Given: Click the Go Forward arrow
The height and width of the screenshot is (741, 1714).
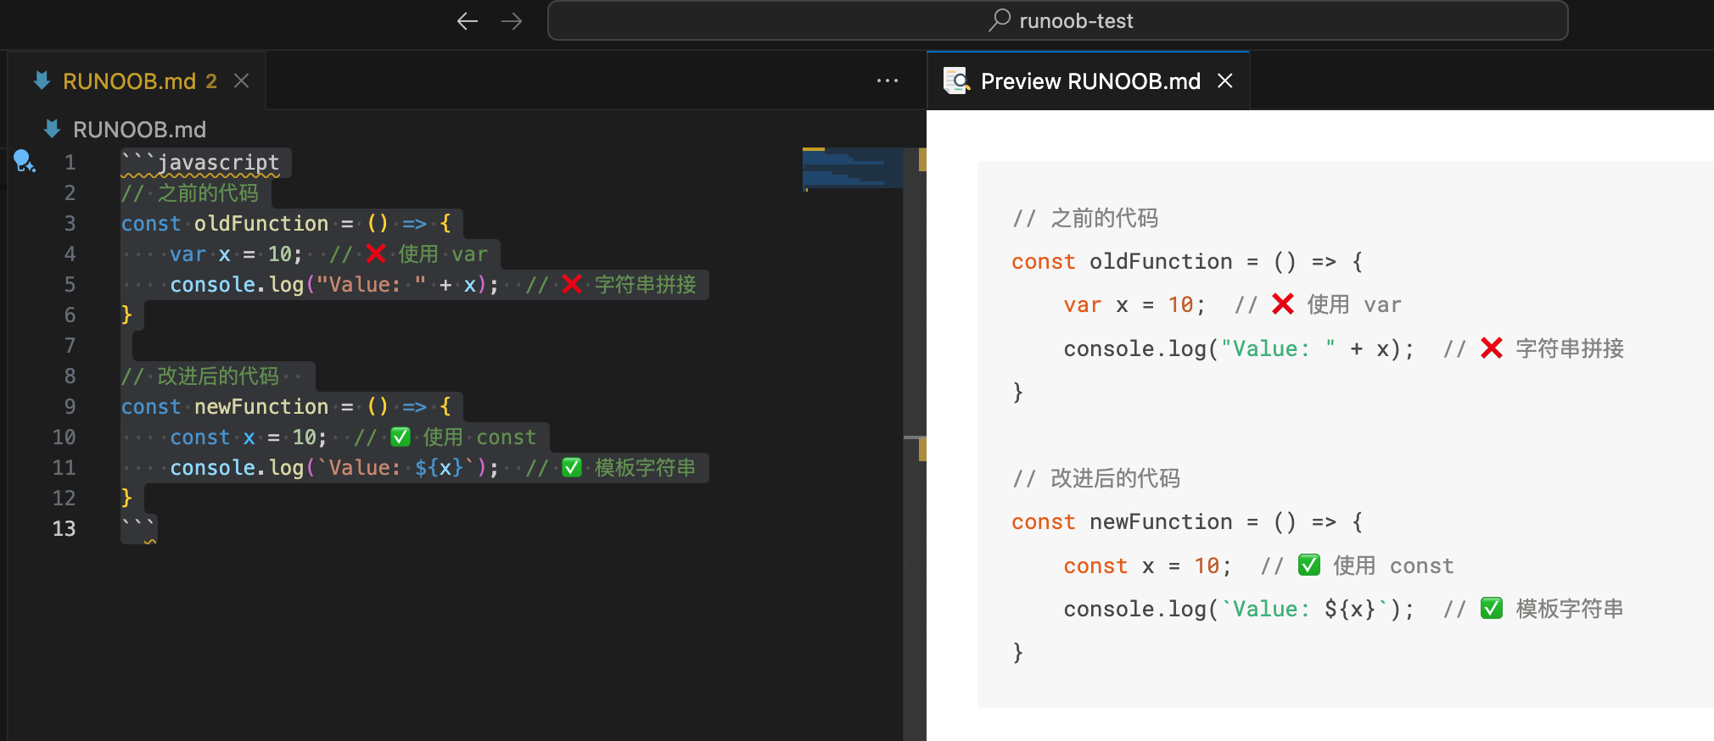Looking at the screenshot, I should [x=512, y=21].
